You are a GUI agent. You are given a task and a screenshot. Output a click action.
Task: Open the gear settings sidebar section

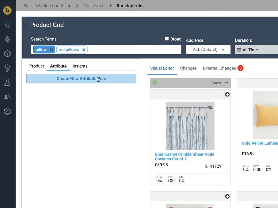(x=7, y=111)
